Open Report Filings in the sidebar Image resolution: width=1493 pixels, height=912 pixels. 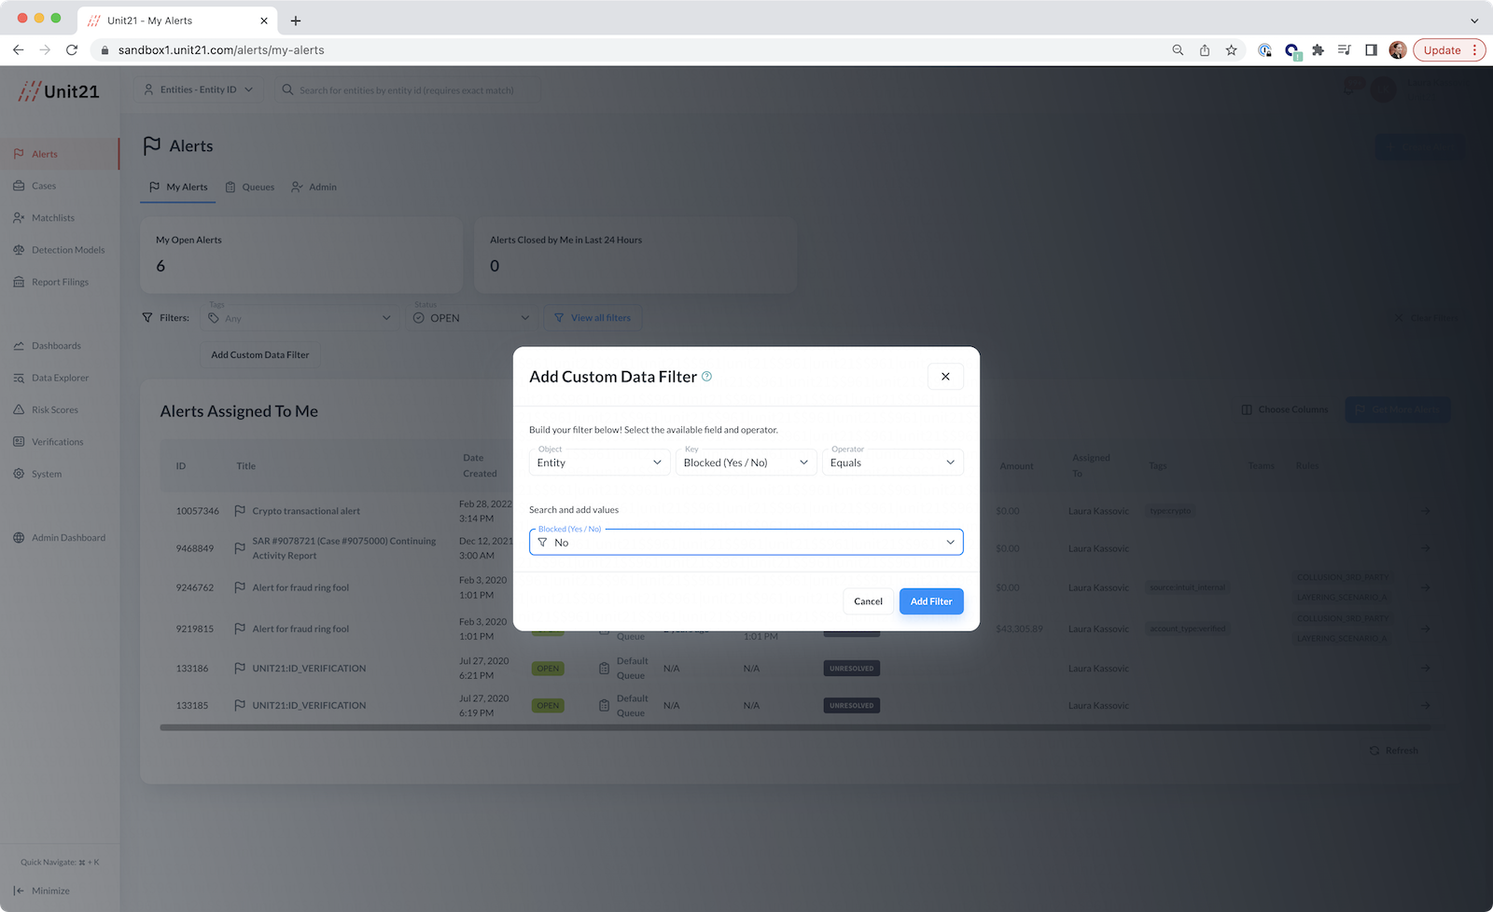pyautogui.click(x=60, y=282)
